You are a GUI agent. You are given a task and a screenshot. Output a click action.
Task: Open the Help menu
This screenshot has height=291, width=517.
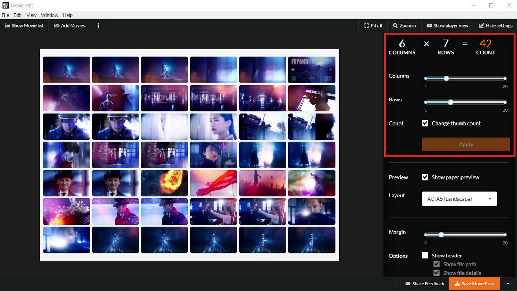point(68,15)
